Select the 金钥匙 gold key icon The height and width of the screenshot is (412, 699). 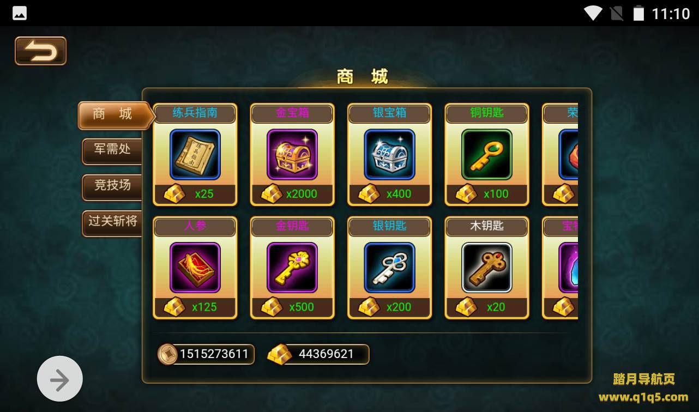point(292,268)
